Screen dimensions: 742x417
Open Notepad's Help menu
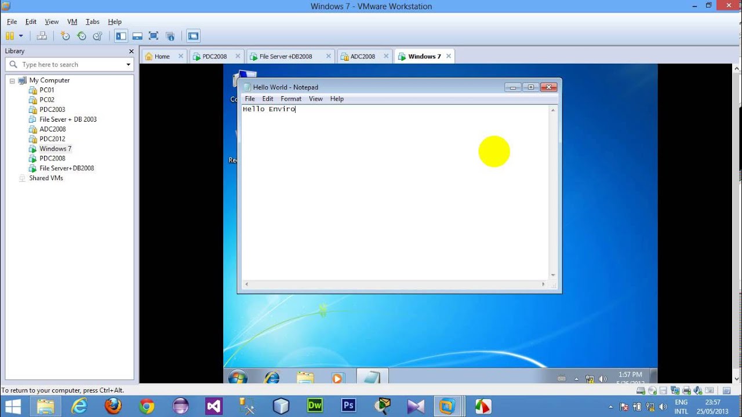(337, 99)
